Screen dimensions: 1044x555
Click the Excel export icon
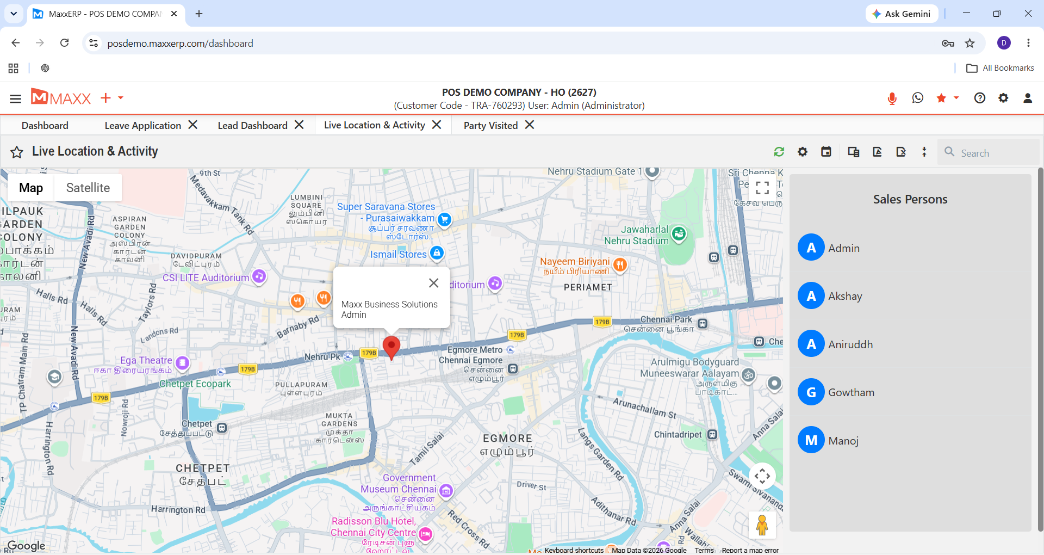click(x=901, y=152)
